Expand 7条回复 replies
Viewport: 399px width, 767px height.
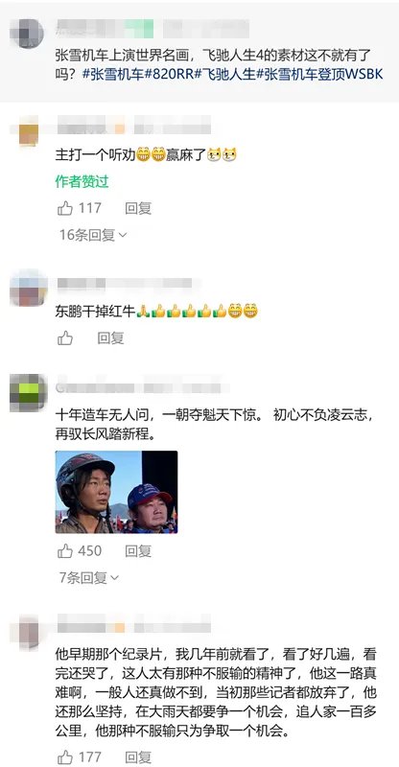89,578
